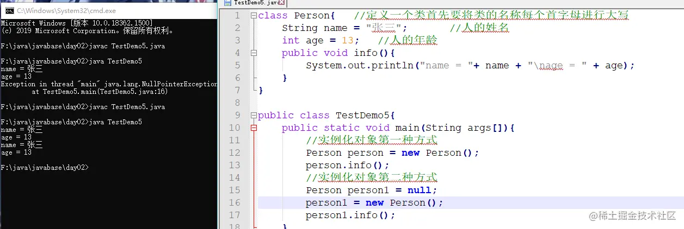This screenshot has width=684, height=229.
Task: Click the cmd.exe window system icon
Action: tap(9, 11)
